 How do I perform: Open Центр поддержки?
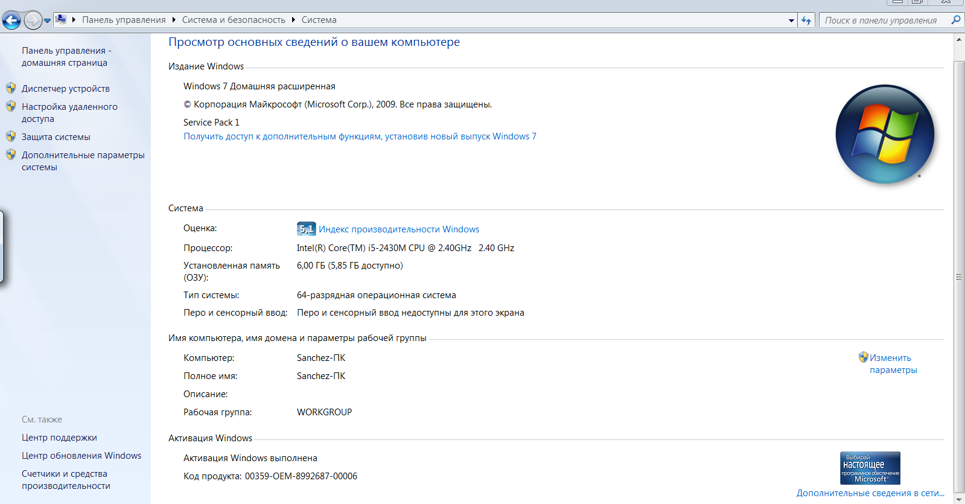click(59, 438)
